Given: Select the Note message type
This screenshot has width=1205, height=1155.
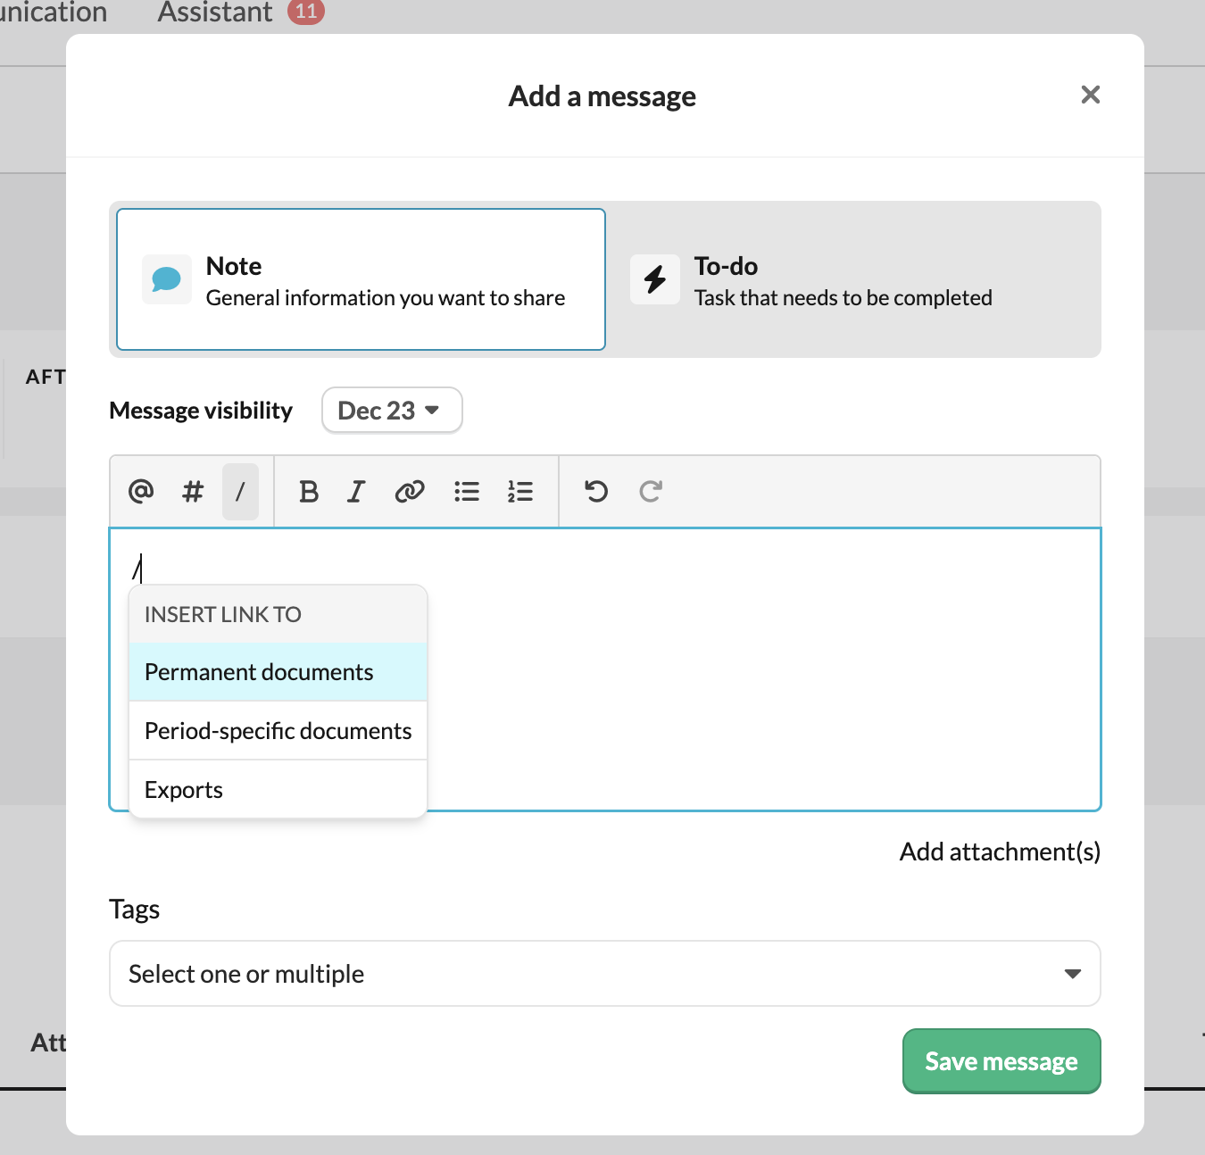Looking at the screenshot, I should 361,279.
